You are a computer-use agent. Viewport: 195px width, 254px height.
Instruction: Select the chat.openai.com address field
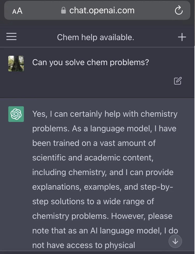pyautogui.click(x=102, y=10)
